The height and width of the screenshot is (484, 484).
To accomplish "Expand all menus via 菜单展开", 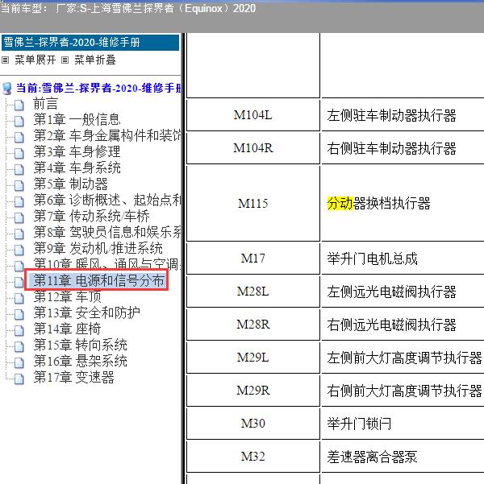I will point(35,60).
